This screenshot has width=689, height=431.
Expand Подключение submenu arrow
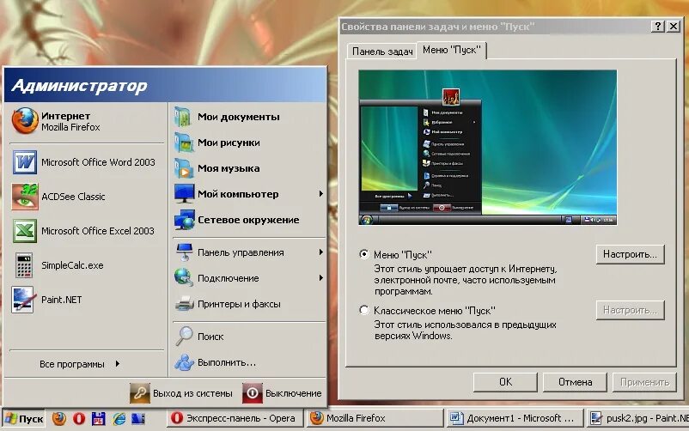[321, 277]
